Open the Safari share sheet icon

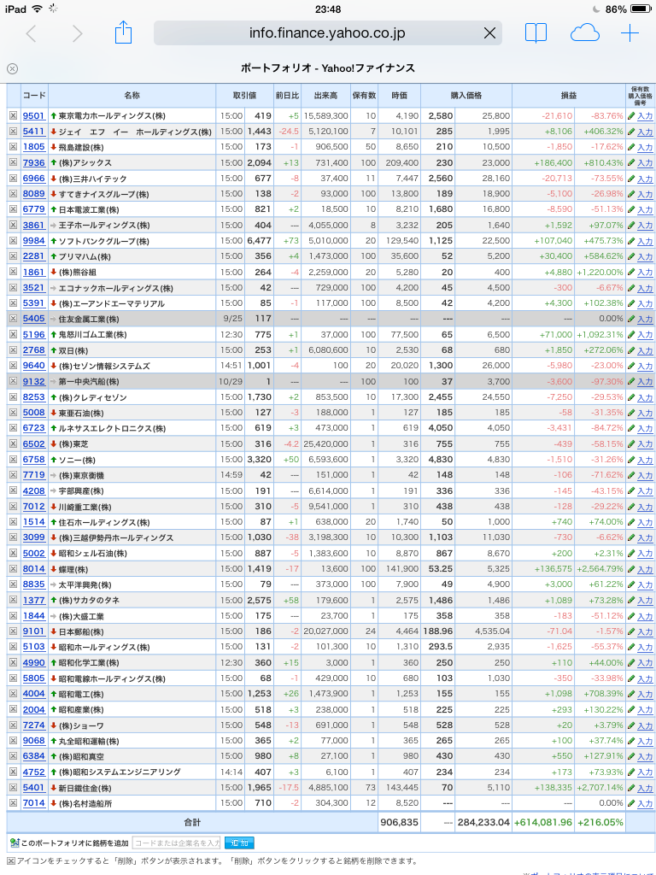point(123,33)
